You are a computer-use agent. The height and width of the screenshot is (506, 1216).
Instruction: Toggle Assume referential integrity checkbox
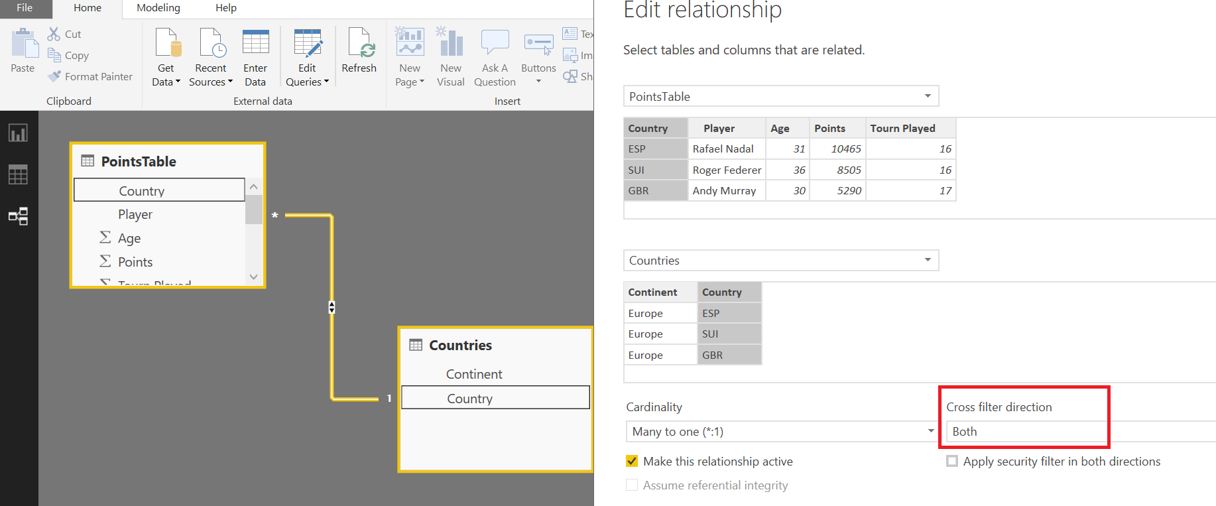pos(632,485)
